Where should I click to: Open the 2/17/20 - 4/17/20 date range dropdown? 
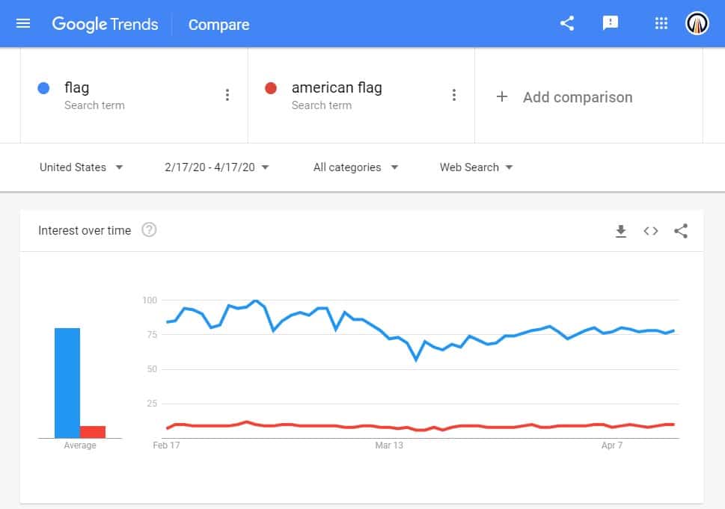(217, 167)
